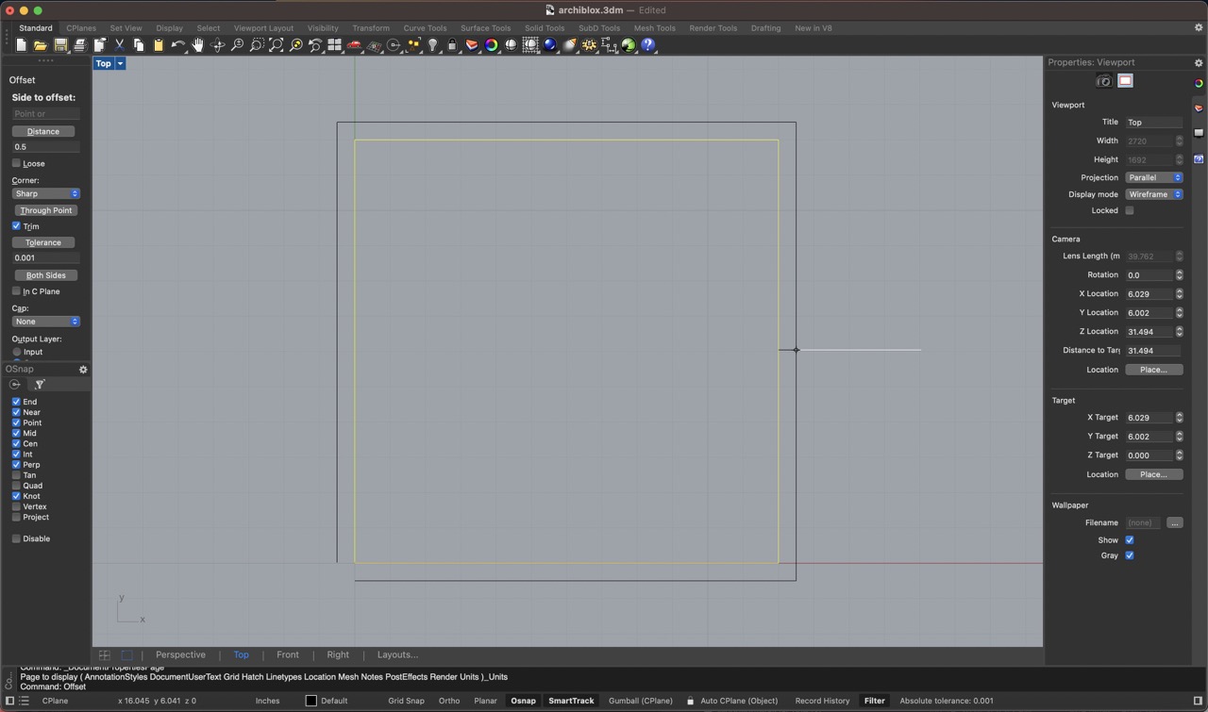Image resolution: width=1208 pixels, height=712 pixels.
Task: Click the Undo arrow icon
Action: 178,45
